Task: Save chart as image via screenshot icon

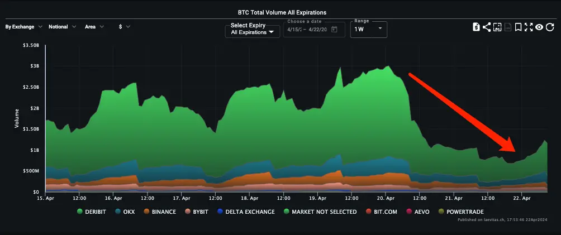Action: click(x=497, y=27)
